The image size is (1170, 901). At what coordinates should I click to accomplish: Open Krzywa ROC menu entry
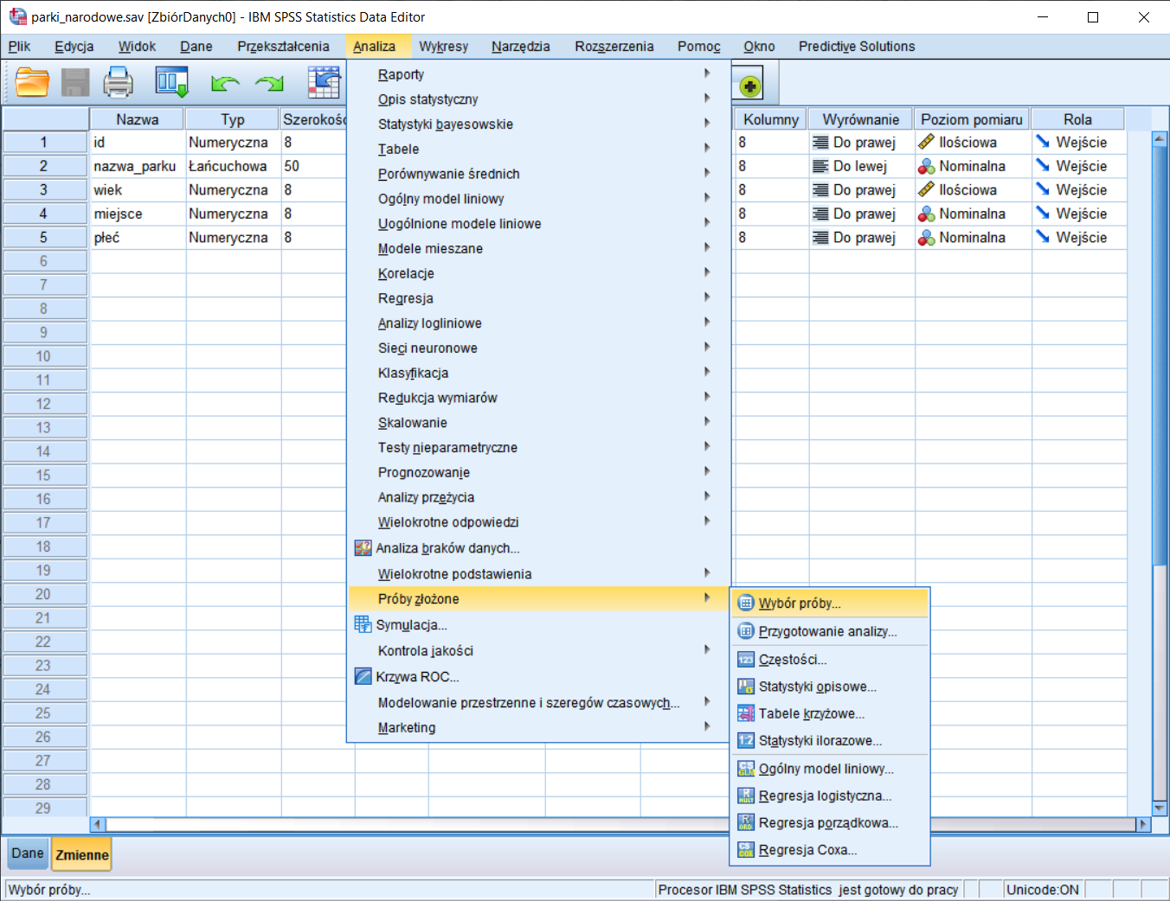[x=538, y=677]
